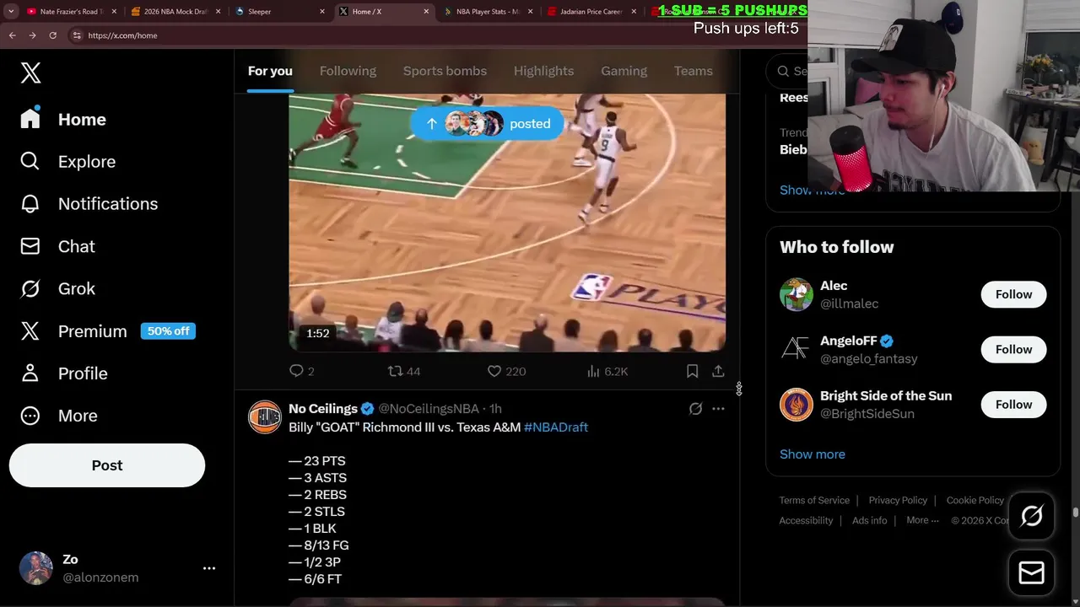Open Cookie Policy link

tap(975, 501)
